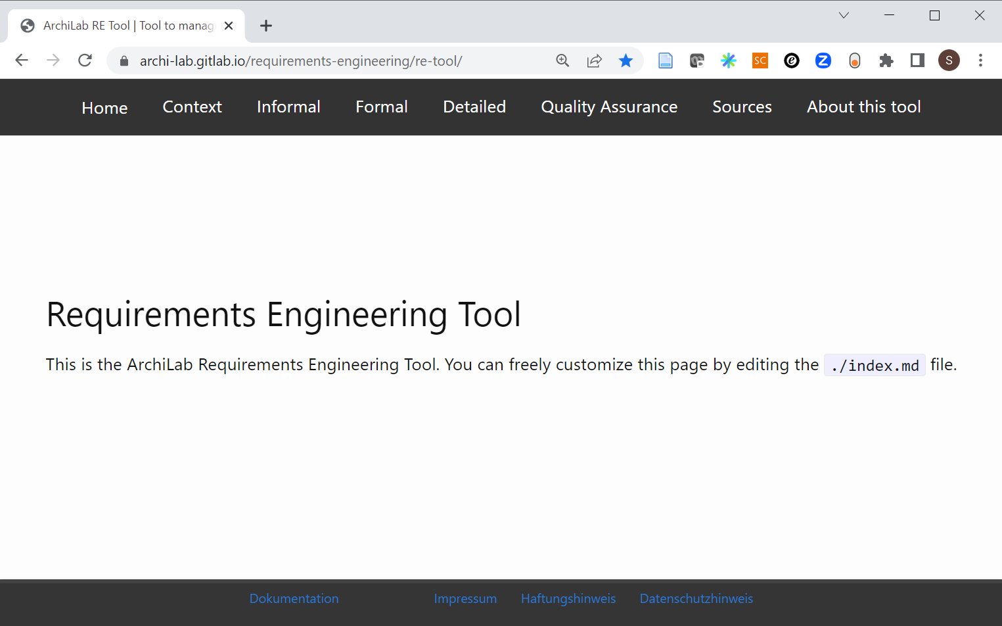Open the colorful asterisk extension
This screenshot has width=1002, height=626.
pyautogui.click(x=729, y=60)
